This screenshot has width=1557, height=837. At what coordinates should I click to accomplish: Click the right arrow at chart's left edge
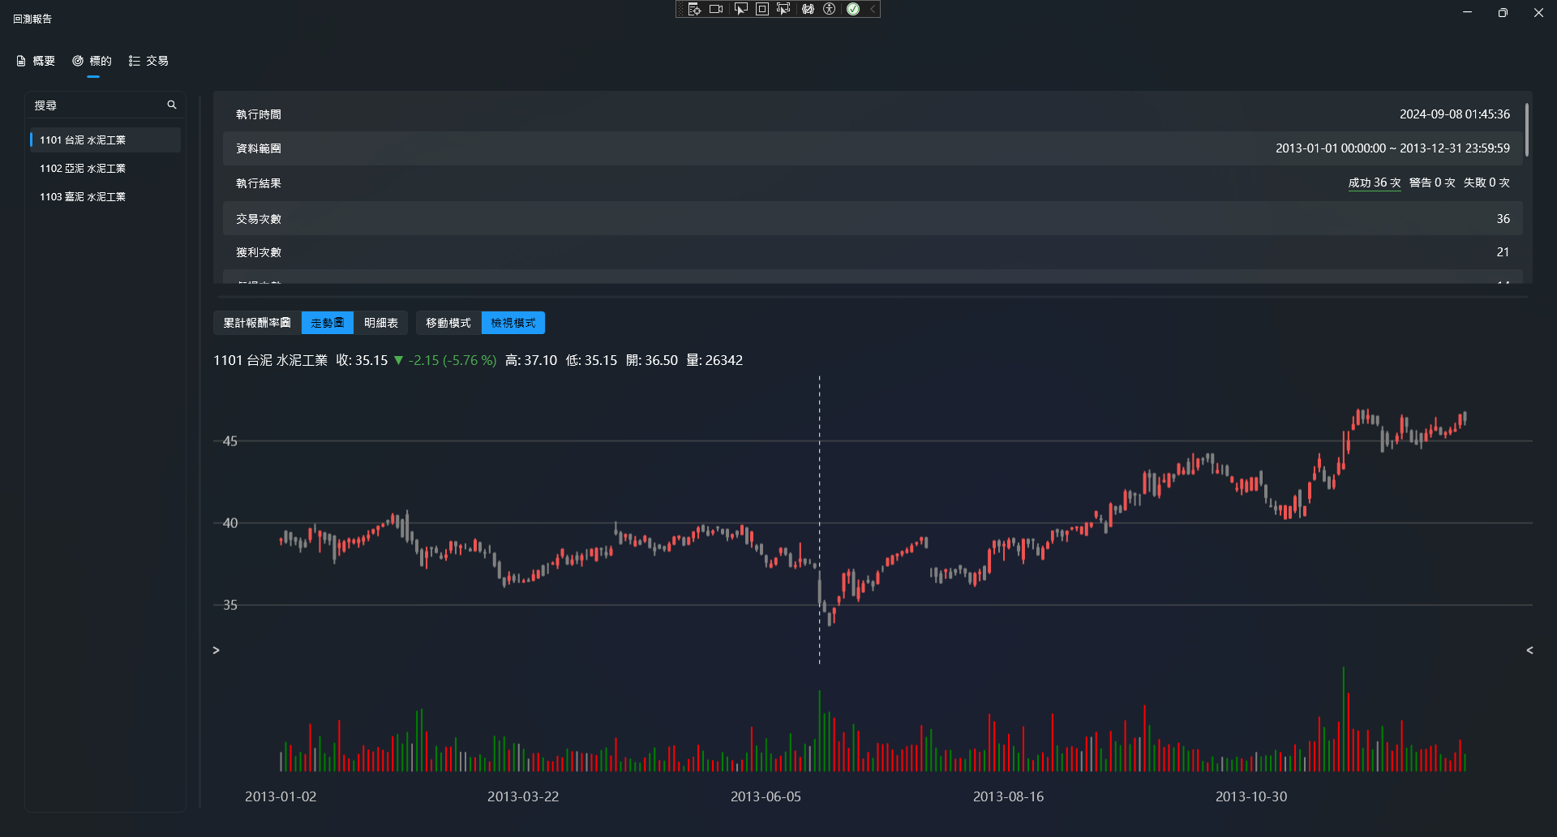coord(216,650)
